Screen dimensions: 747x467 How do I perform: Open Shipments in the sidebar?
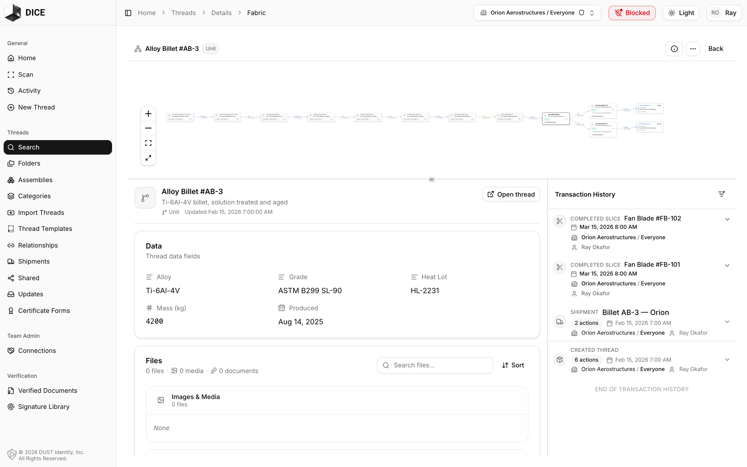[x=58, y=262]
